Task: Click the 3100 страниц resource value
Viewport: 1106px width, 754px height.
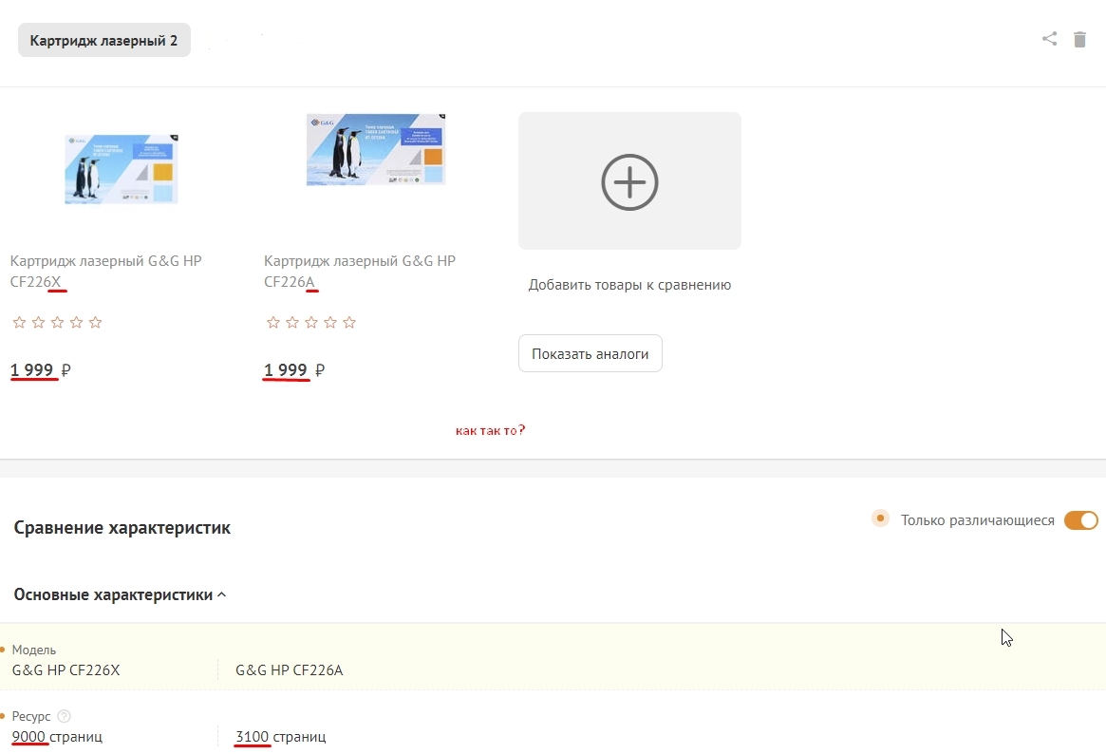Action: coord(281,736)
